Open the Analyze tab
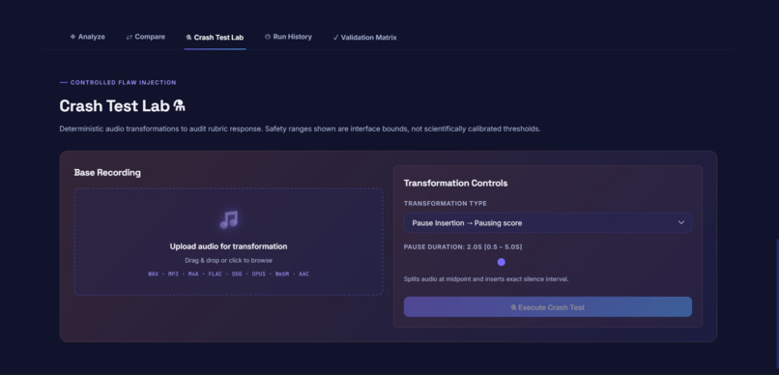Viewport: 779px width, 375px height. [87, 37]
